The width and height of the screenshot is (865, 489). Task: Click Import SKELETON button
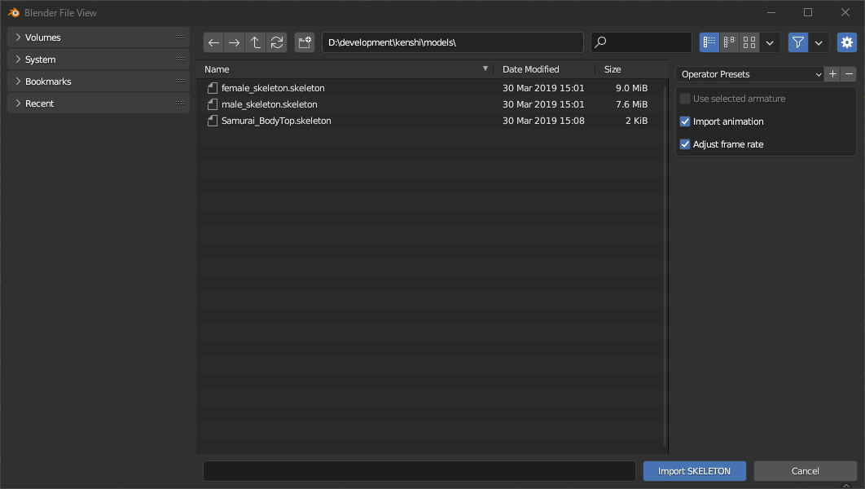[x=695, y=471]
